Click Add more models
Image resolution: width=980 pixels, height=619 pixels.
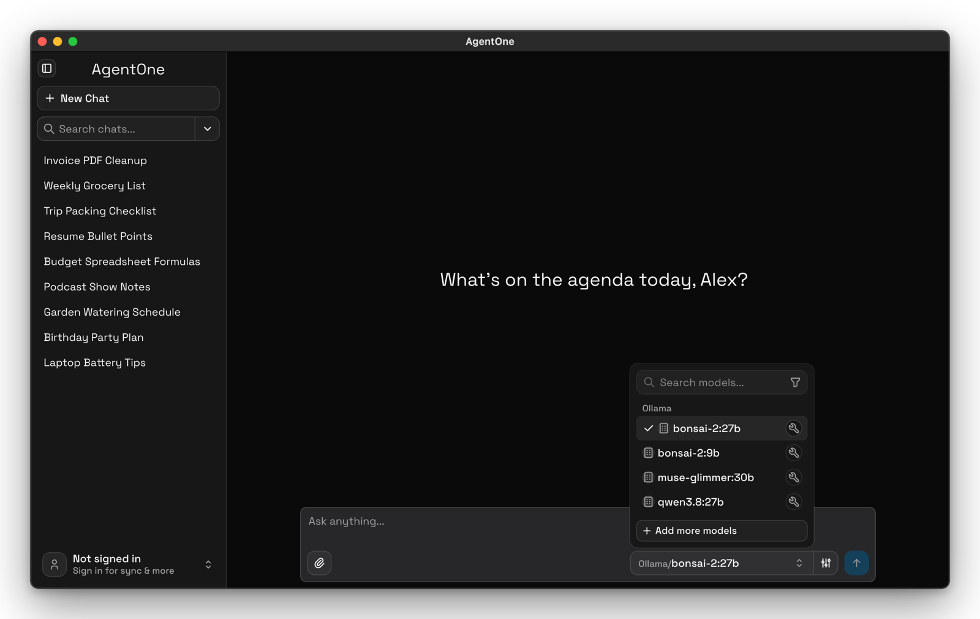pos(722,531)
